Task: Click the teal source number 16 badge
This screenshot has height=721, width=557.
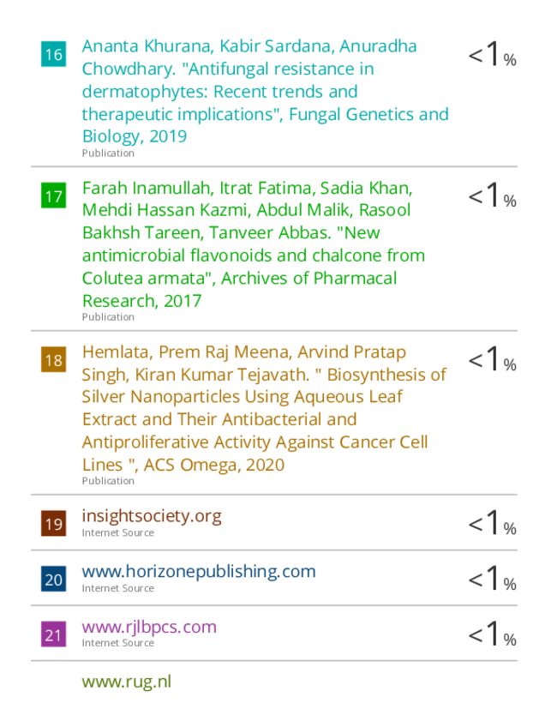Action: 53,54
